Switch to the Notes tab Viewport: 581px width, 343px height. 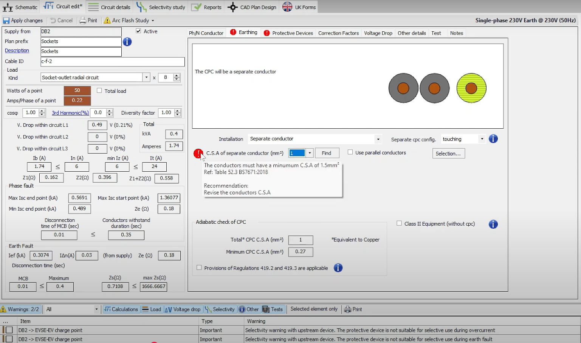pos(457,33)
